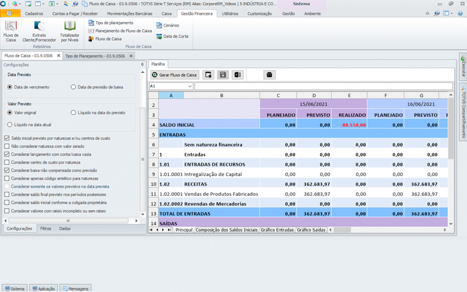Enable Não considerar natureza com valor zerado
The height and width of the screenshot is (292, 467).
[x=7, y=146]
